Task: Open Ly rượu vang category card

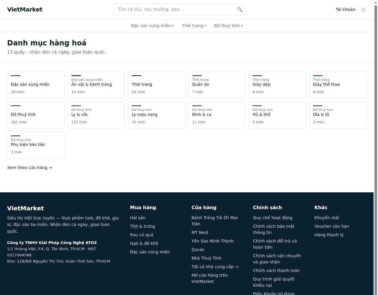Action: pos(157,115)
